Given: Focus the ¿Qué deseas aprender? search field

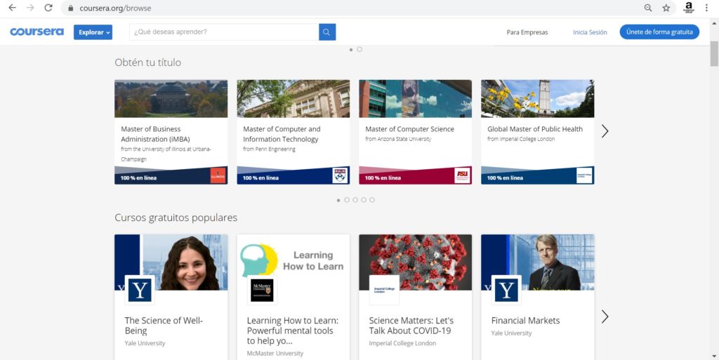Looking at the screenshot, I should pos(224,32).
